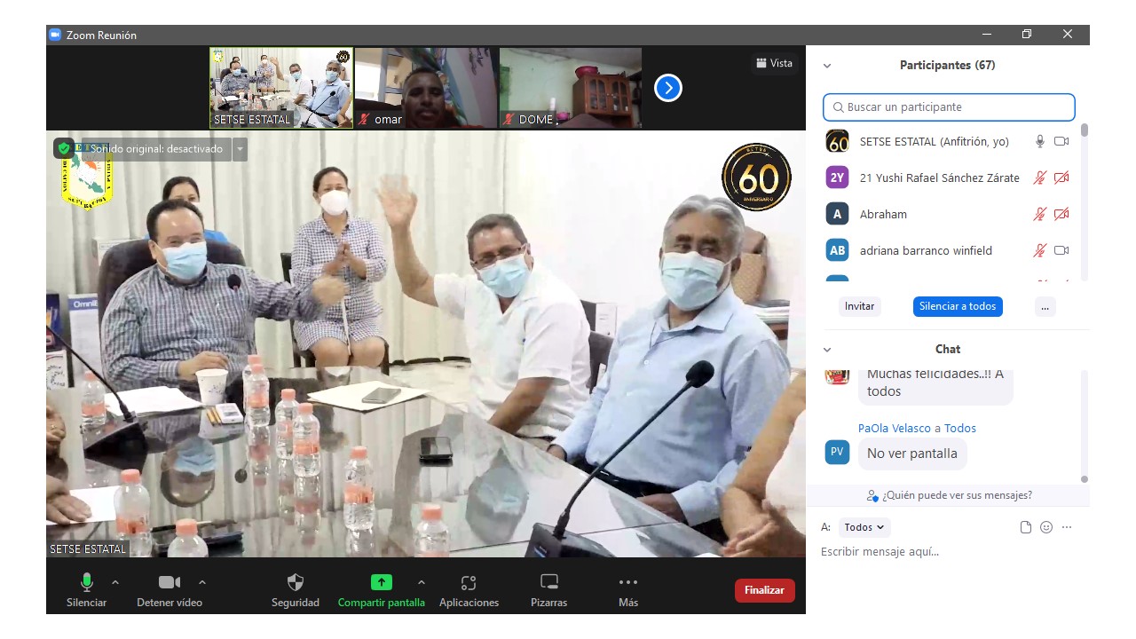The width and height of the screenshot is (1136, 639).
Task: Open the Más three-dots menu
Action: point(628,583)
